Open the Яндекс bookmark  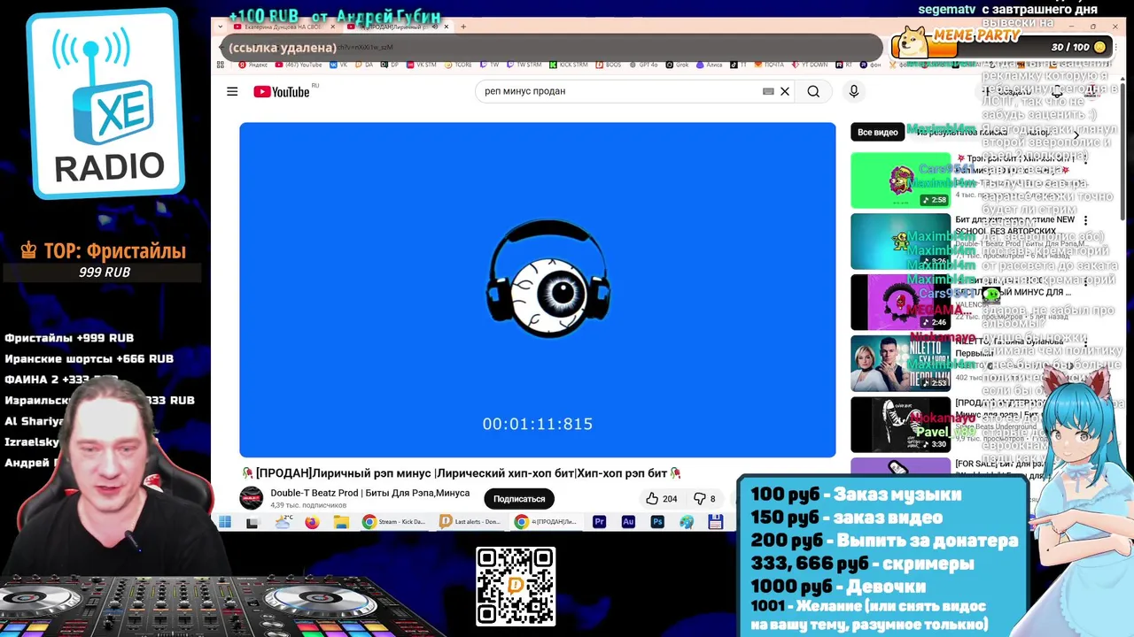click(x=253, y=65)
